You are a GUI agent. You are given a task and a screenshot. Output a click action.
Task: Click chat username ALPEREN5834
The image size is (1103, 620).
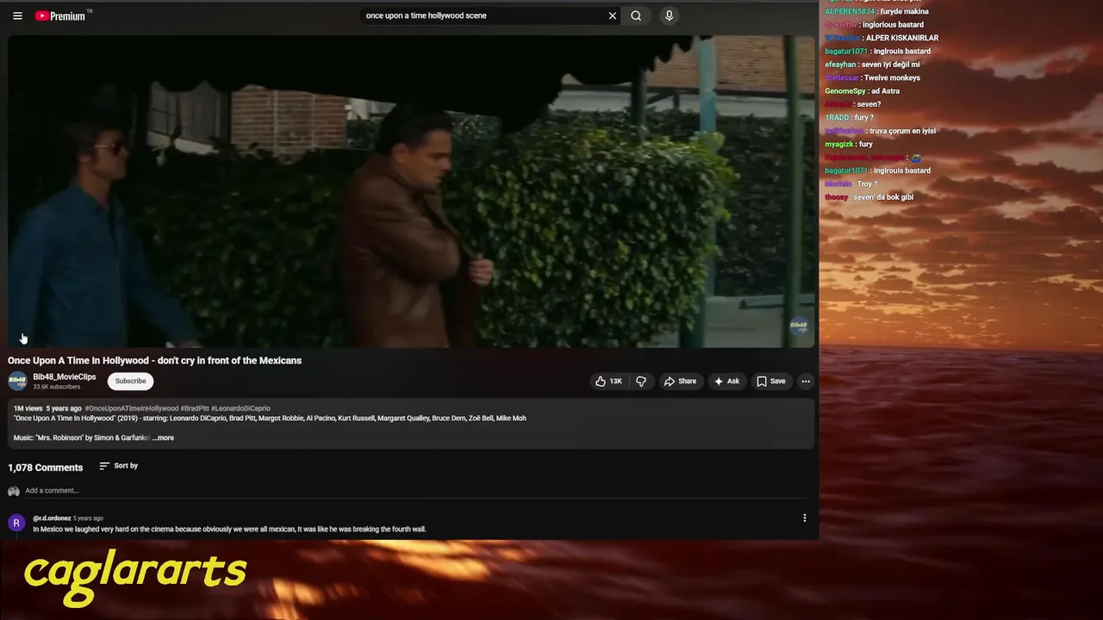850,11
